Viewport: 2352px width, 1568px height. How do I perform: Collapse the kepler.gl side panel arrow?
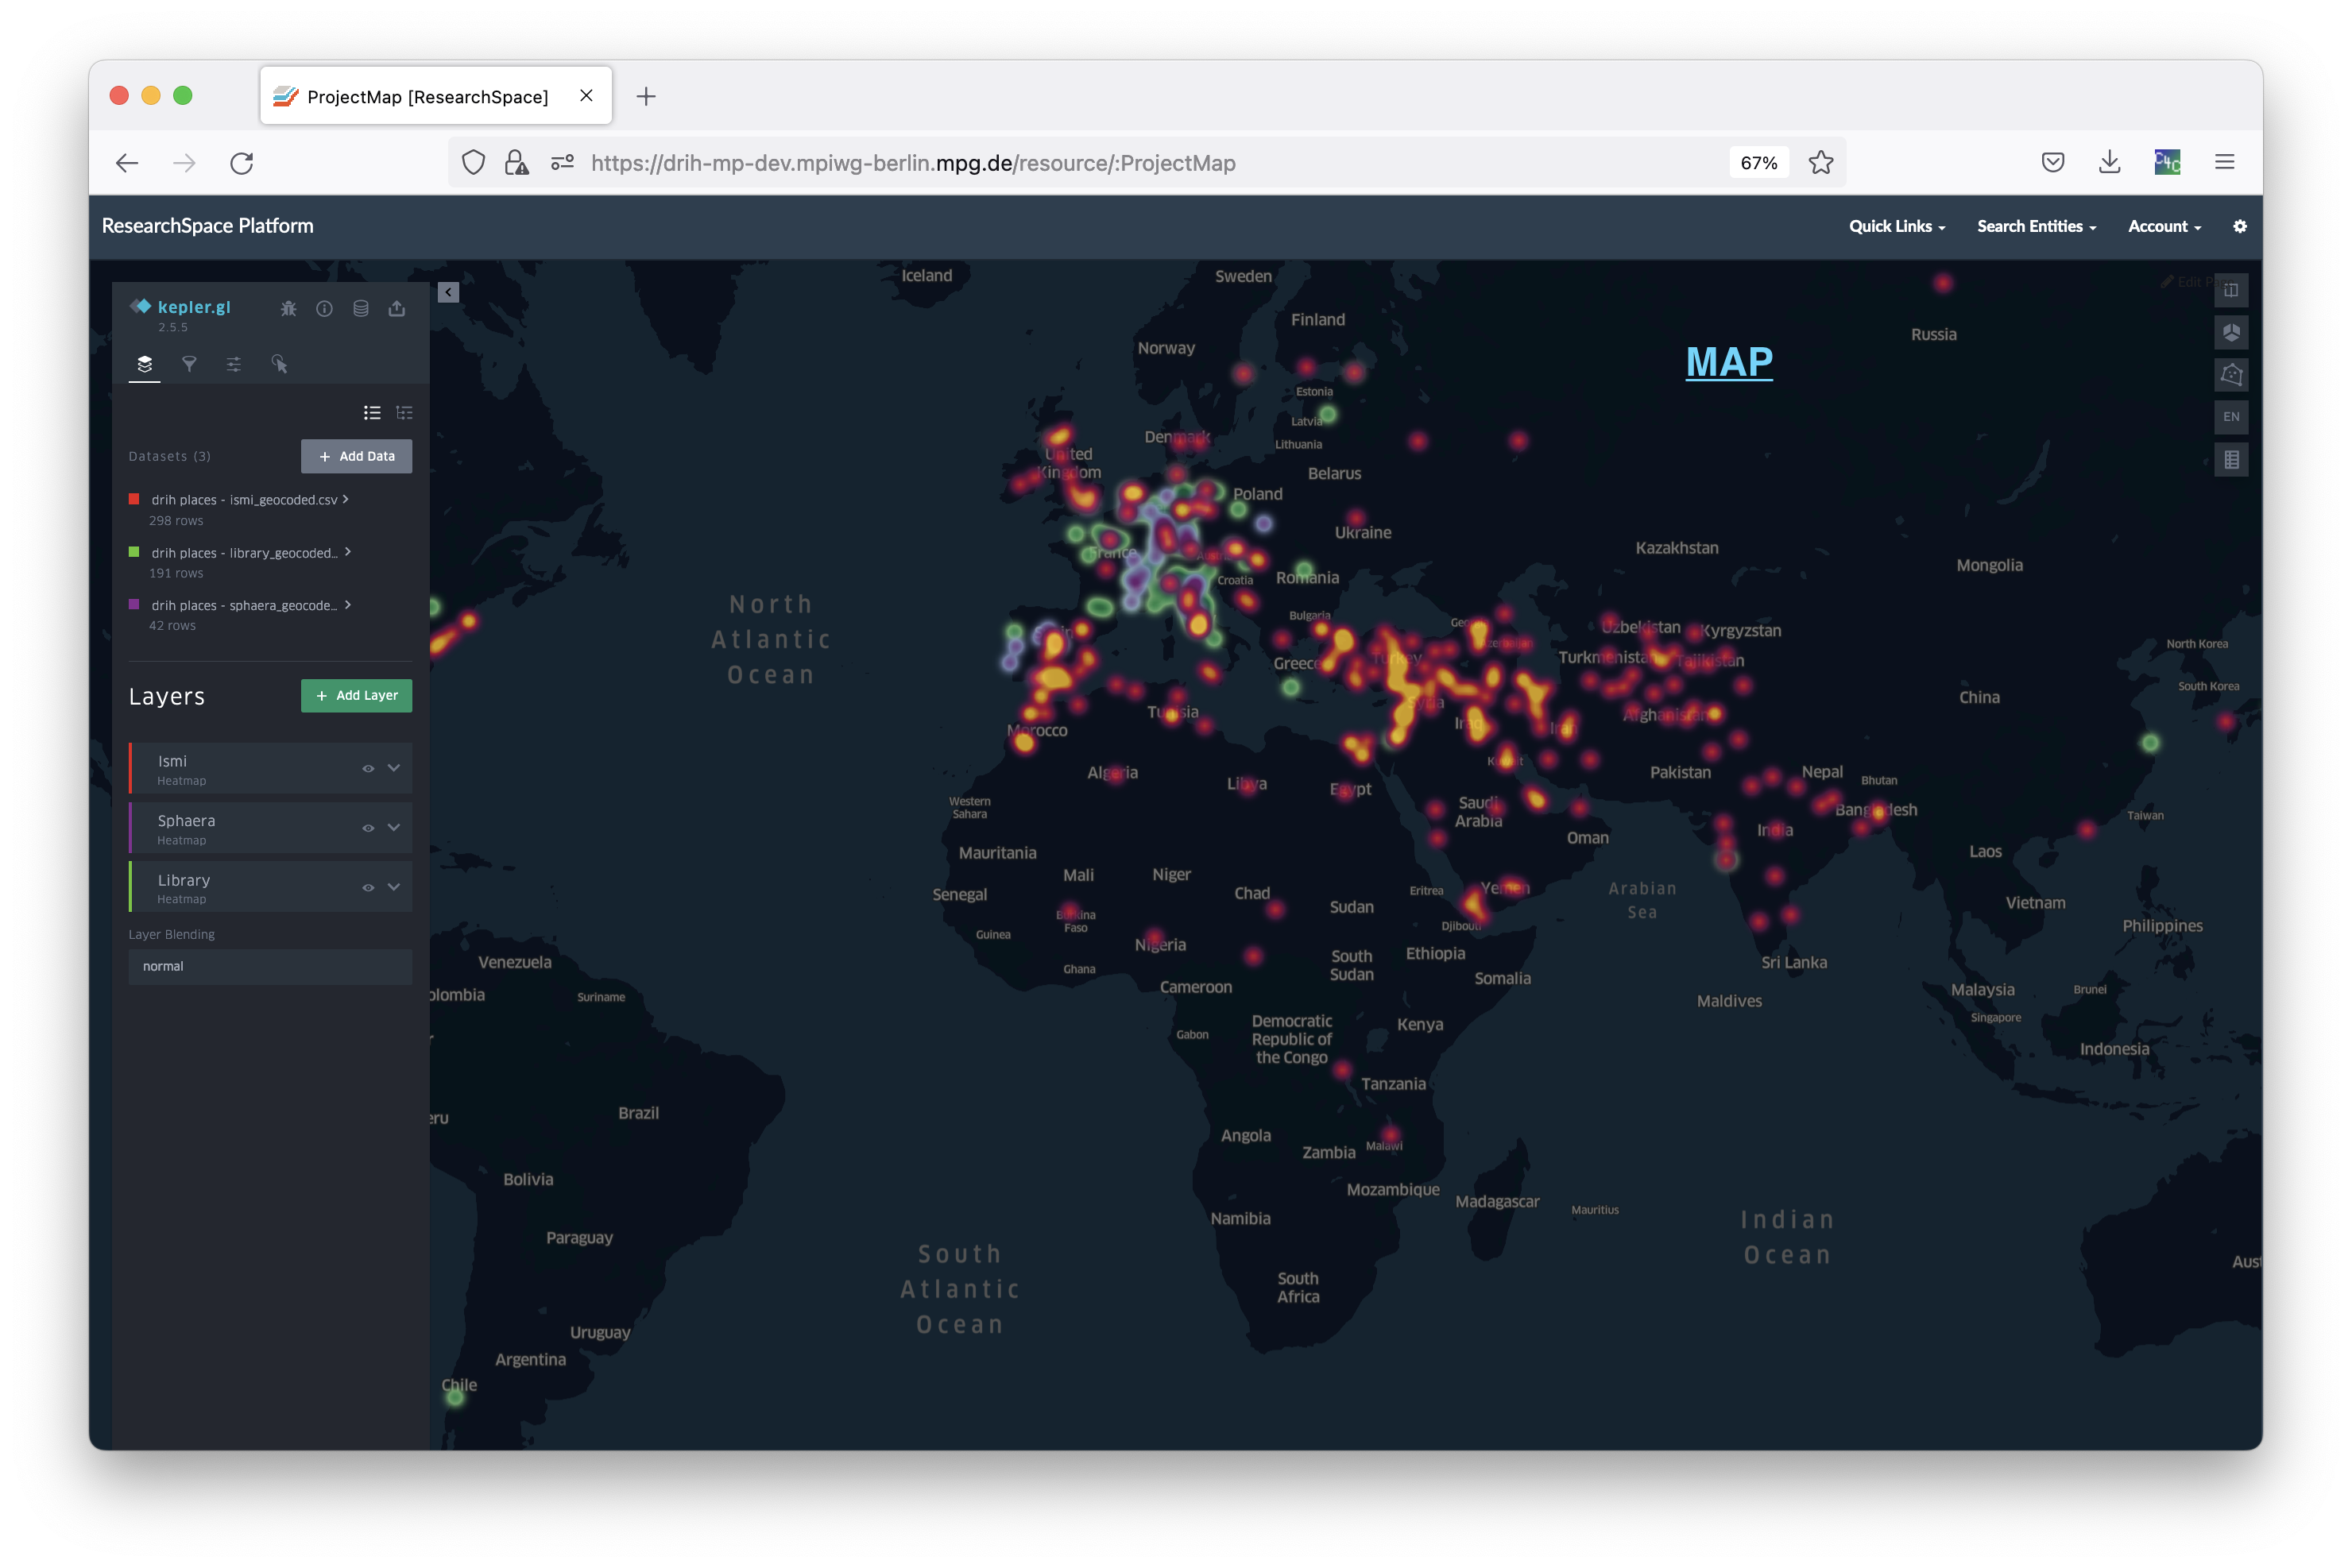click(x=448, y=292)
